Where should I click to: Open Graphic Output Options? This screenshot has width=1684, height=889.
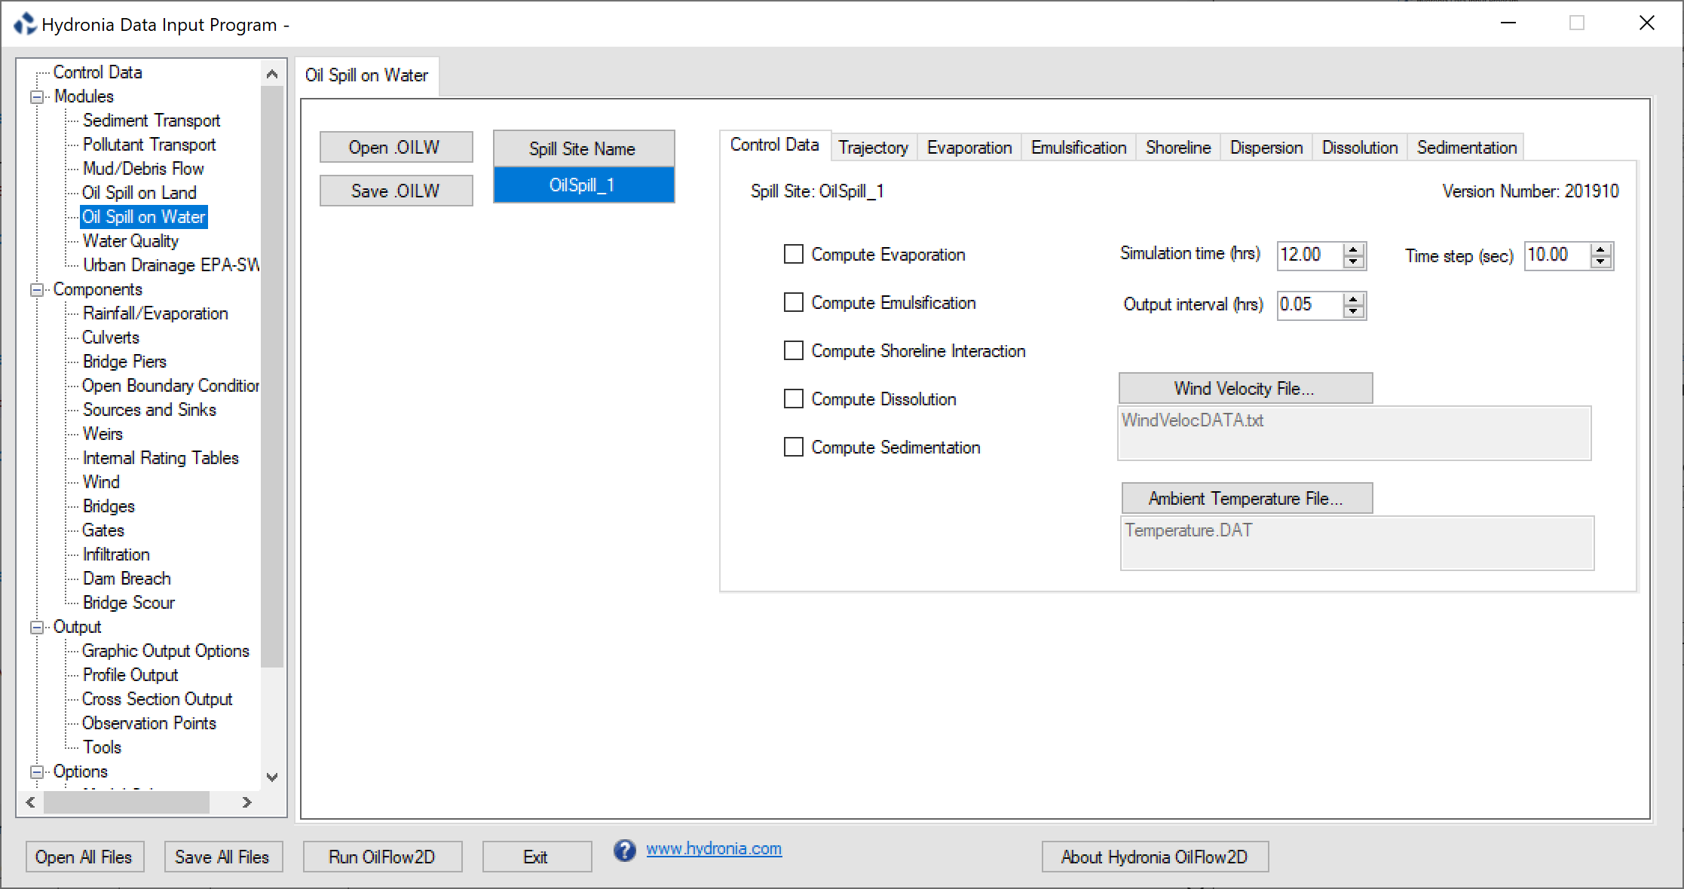point(166,651)
